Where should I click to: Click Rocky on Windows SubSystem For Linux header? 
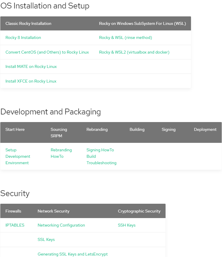pyautogui.click(x=142, y=23)
